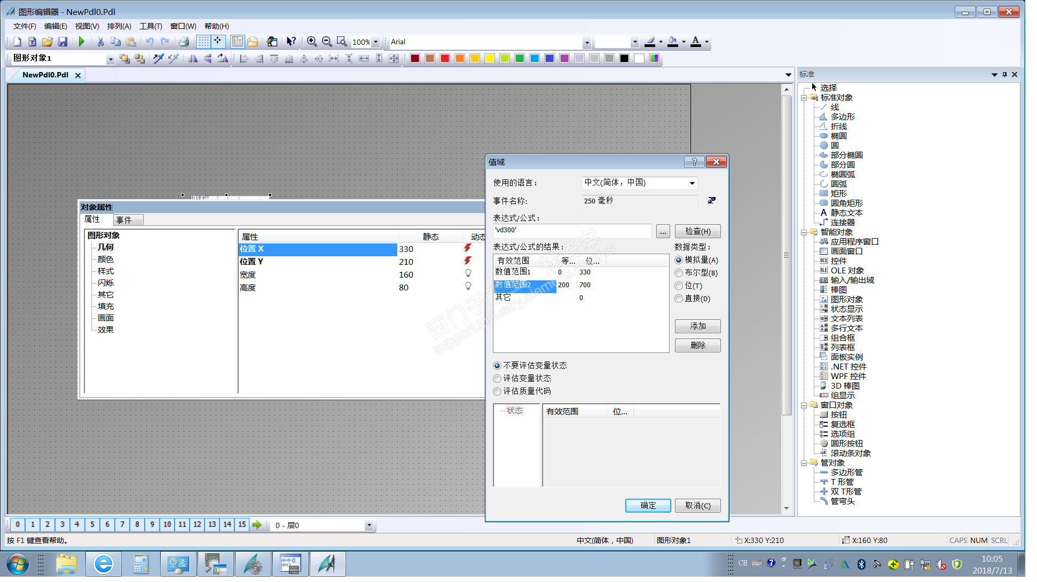
Task: Select the 评估变量状态 option
Action: (x=497, y=379)
